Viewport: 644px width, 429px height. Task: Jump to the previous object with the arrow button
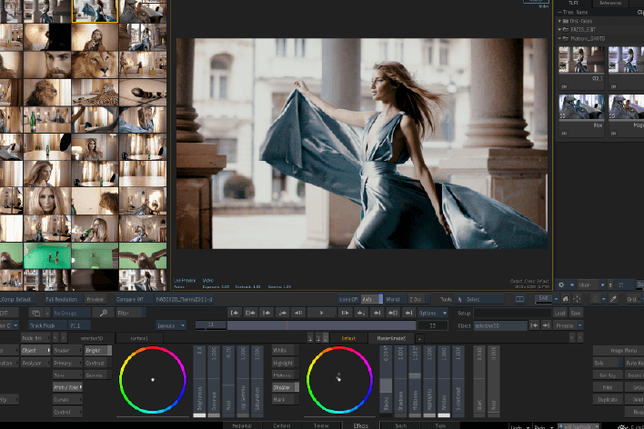[534, 325]
